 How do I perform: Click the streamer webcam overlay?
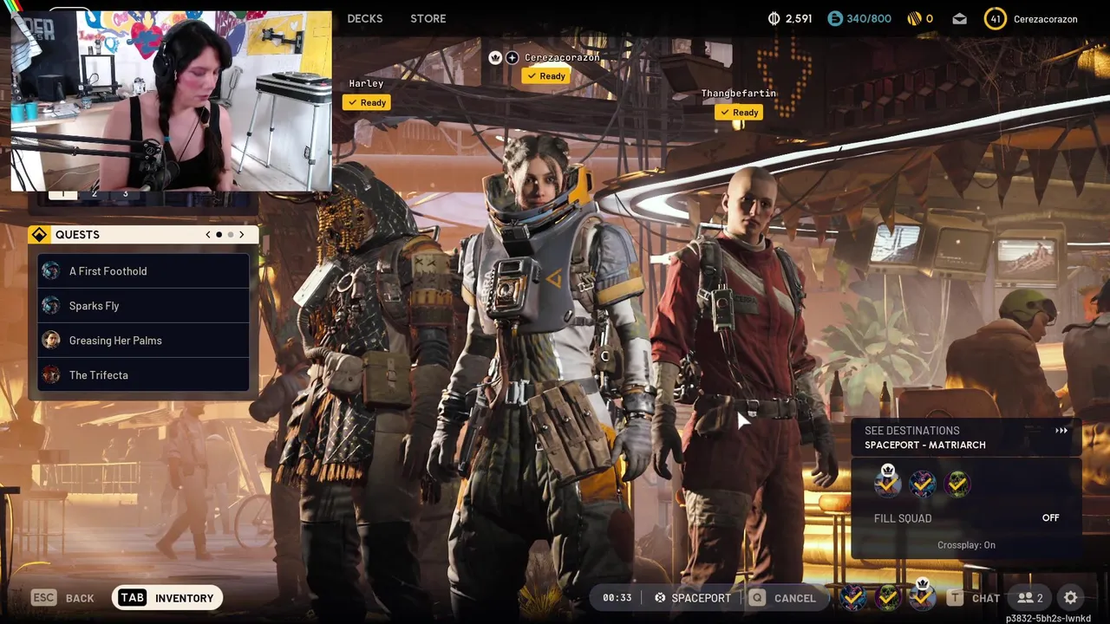coord(171,101)
